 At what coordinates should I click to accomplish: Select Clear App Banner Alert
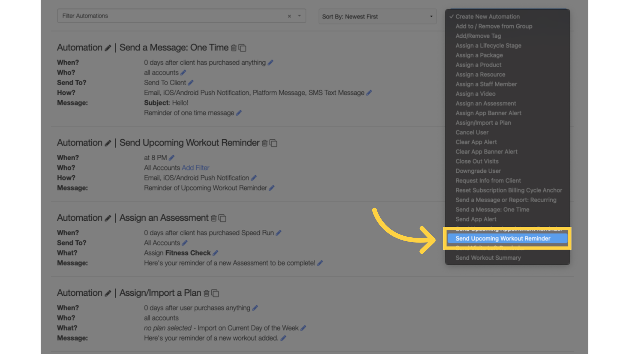[507, 152]
